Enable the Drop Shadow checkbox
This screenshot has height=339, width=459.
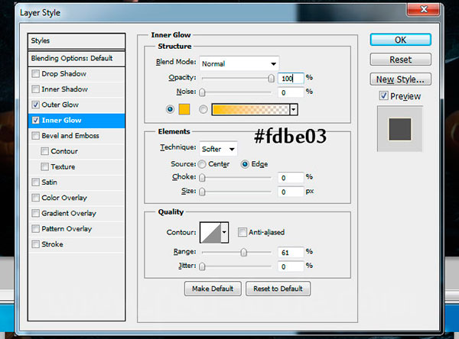35,73
